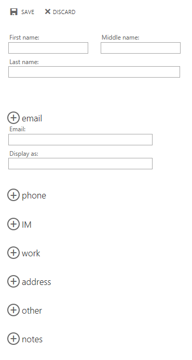Click the floppy disk save icon
The image size is (192, 360).
click(x=13, y=11)
